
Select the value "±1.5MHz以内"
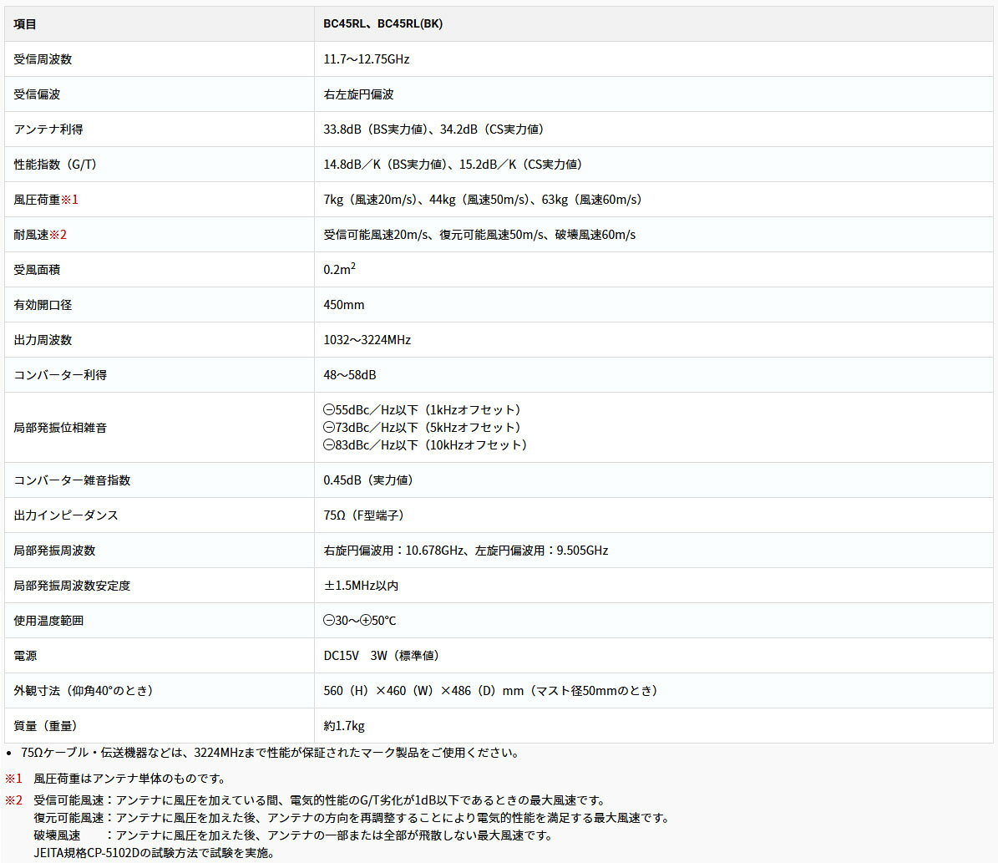click(361, 586)
